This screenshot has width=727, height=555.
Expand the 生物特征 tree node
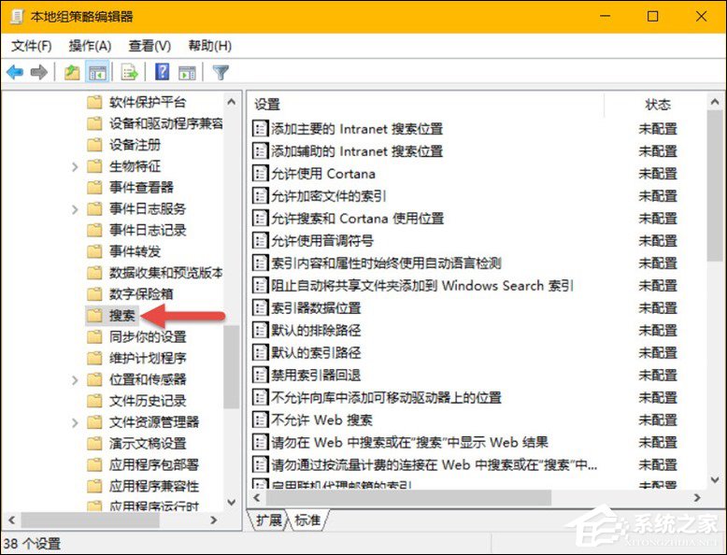pyautogui.click(x=75, y=166)
